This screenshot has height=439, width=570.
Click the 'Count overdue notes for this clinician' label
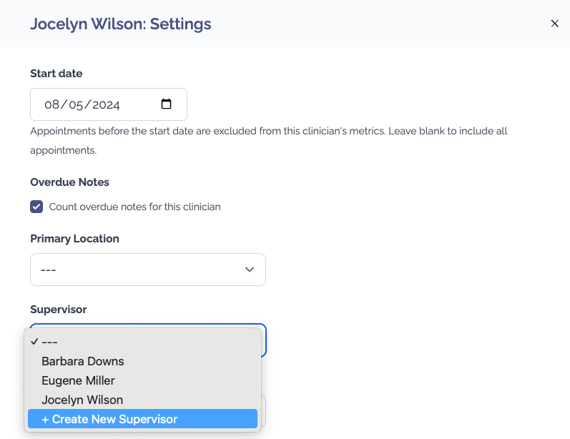click(x=134, y=207)
